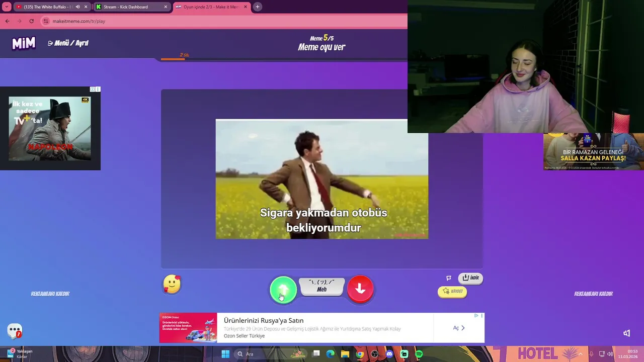
Task: Open OBS Studio from taskbar
Action: 374,354
